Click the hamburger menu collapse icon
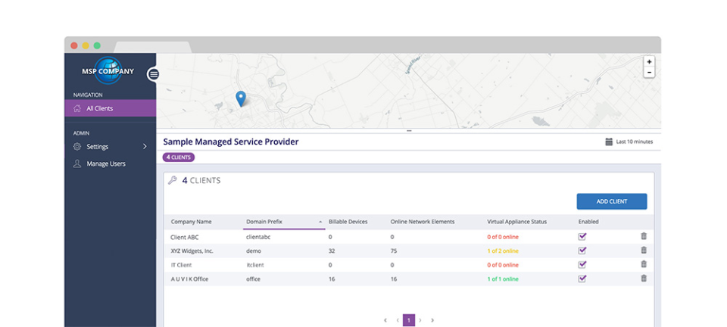This screenshot has height=327, width=727. click(153, 74)
